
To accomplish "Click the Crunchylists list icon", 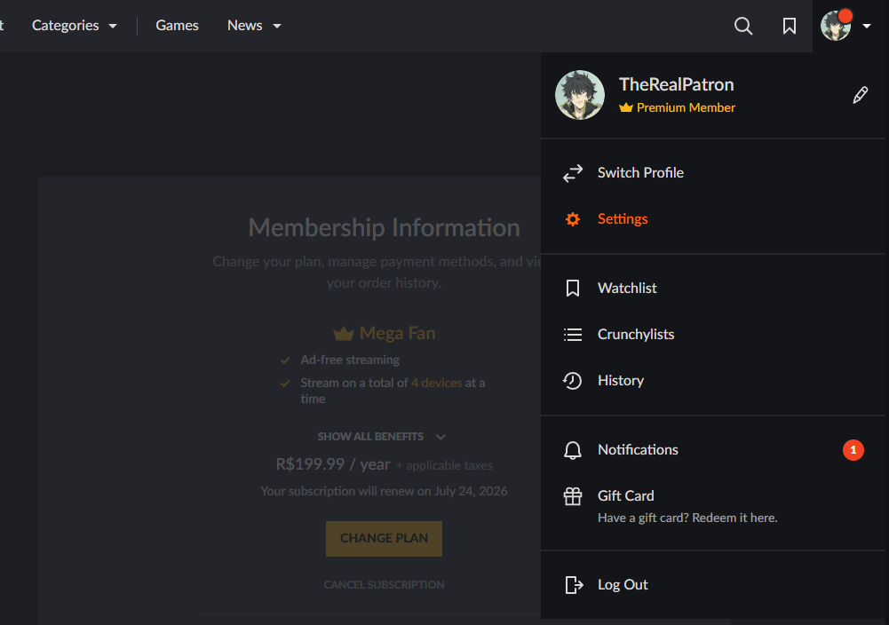I will coord(573,335).
